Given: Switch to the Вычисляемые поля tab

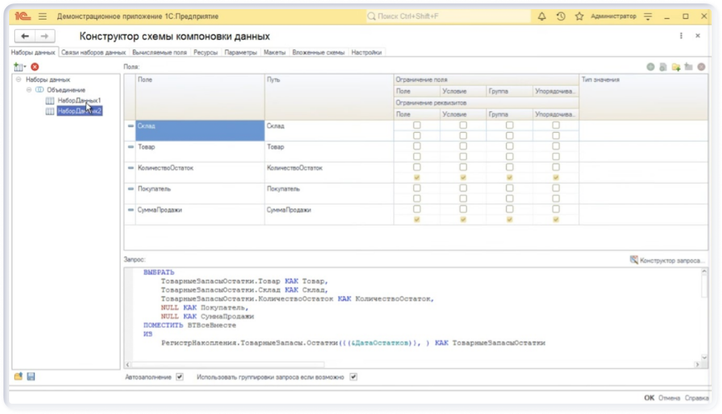Looking at the screenshot, I should click(160, 53).
